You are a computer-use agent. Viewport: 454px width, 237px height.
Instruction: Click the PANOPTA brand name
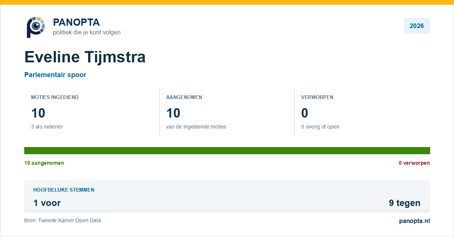pyautogui.click(x=76, y=22)
